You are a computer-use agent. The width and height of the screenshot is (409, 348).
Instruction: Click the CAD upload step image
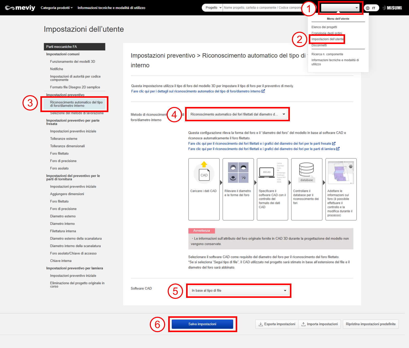[x=204, y=173]
